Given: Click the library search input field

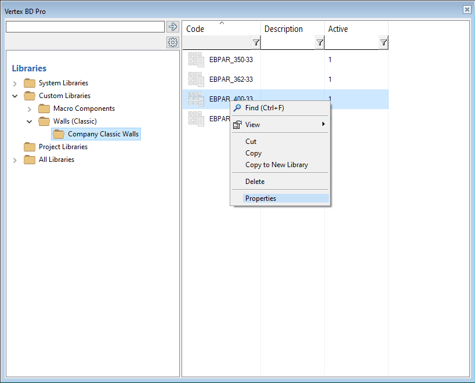Looking at the screenshot, I should [85, 27].
